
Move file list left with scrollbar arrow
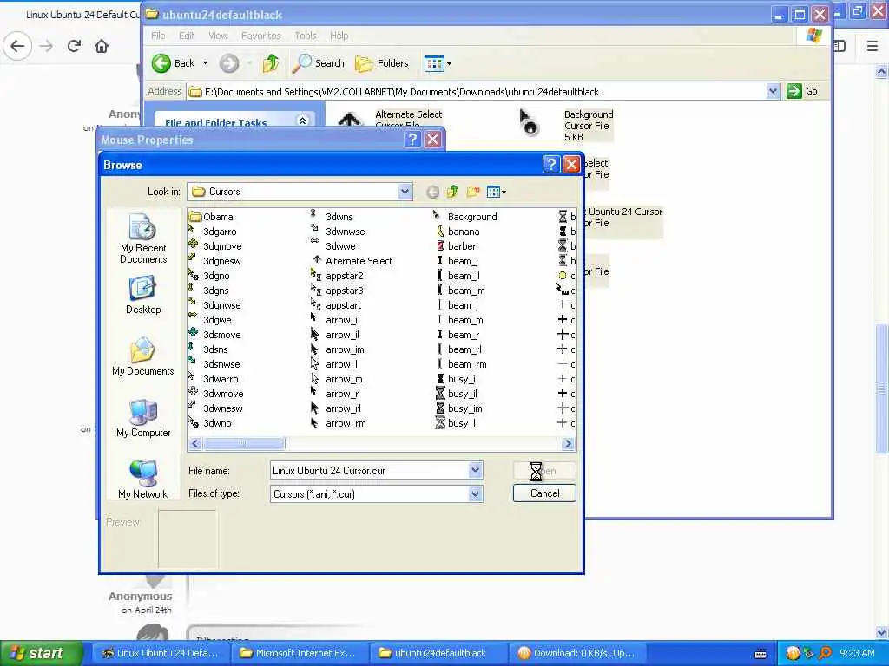coord(195,443)
